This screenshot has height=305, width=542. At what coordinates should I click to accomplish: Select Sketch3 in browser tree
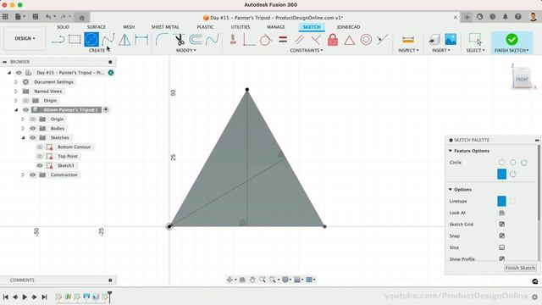pos(66,166)
